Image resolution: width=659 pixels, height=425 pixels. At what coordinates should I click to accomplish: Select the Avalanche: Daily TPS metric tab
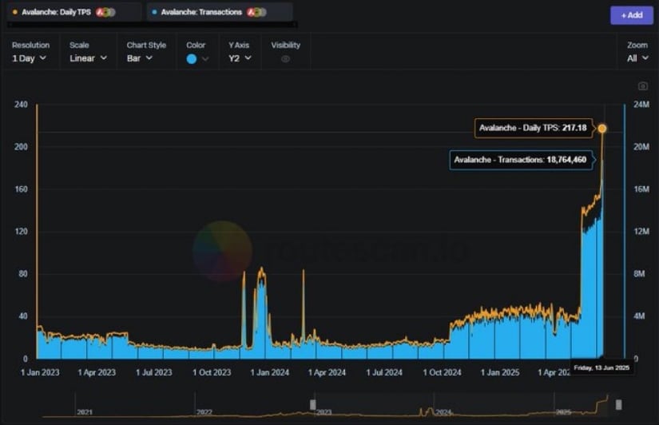pyautogui.click(x=74, y=12)
